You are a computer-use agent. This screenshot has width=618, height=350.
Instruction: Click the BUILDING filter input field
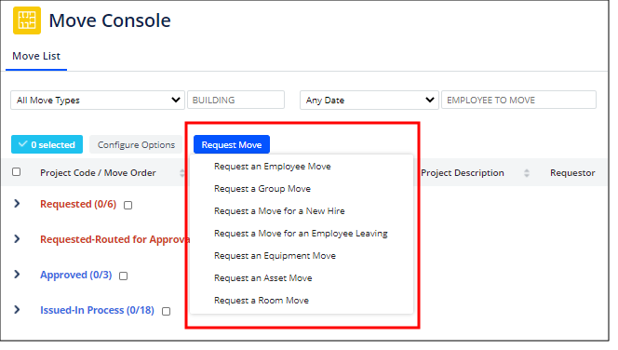pyautogui.click(x=235, y=101)
